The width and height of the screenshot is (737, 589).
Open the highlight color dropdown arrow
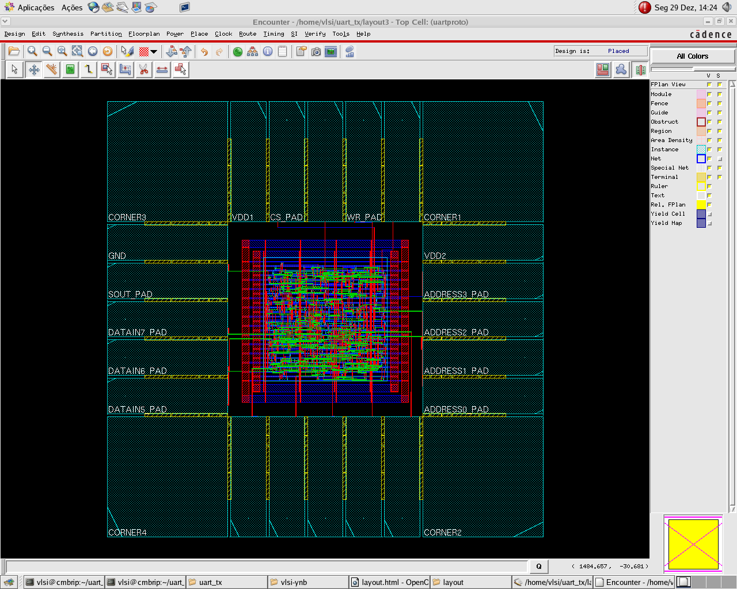coord(154,52)
